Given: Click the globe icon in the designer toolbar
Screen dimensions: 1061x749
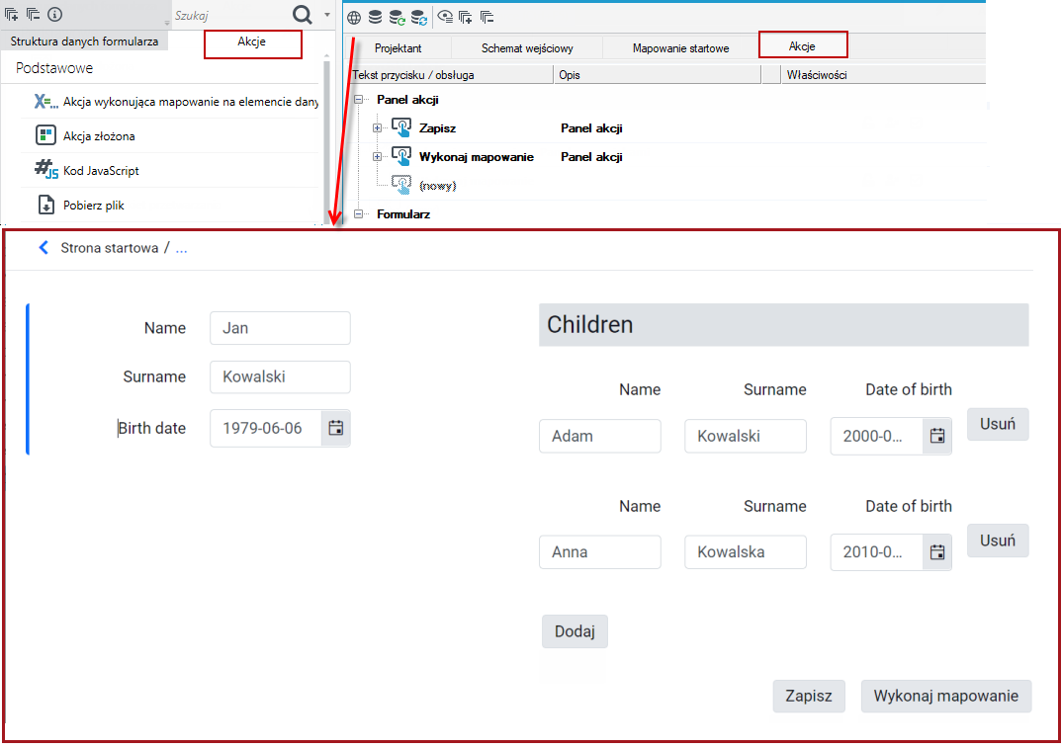Looking at the screenshot, I should point(354,18).
